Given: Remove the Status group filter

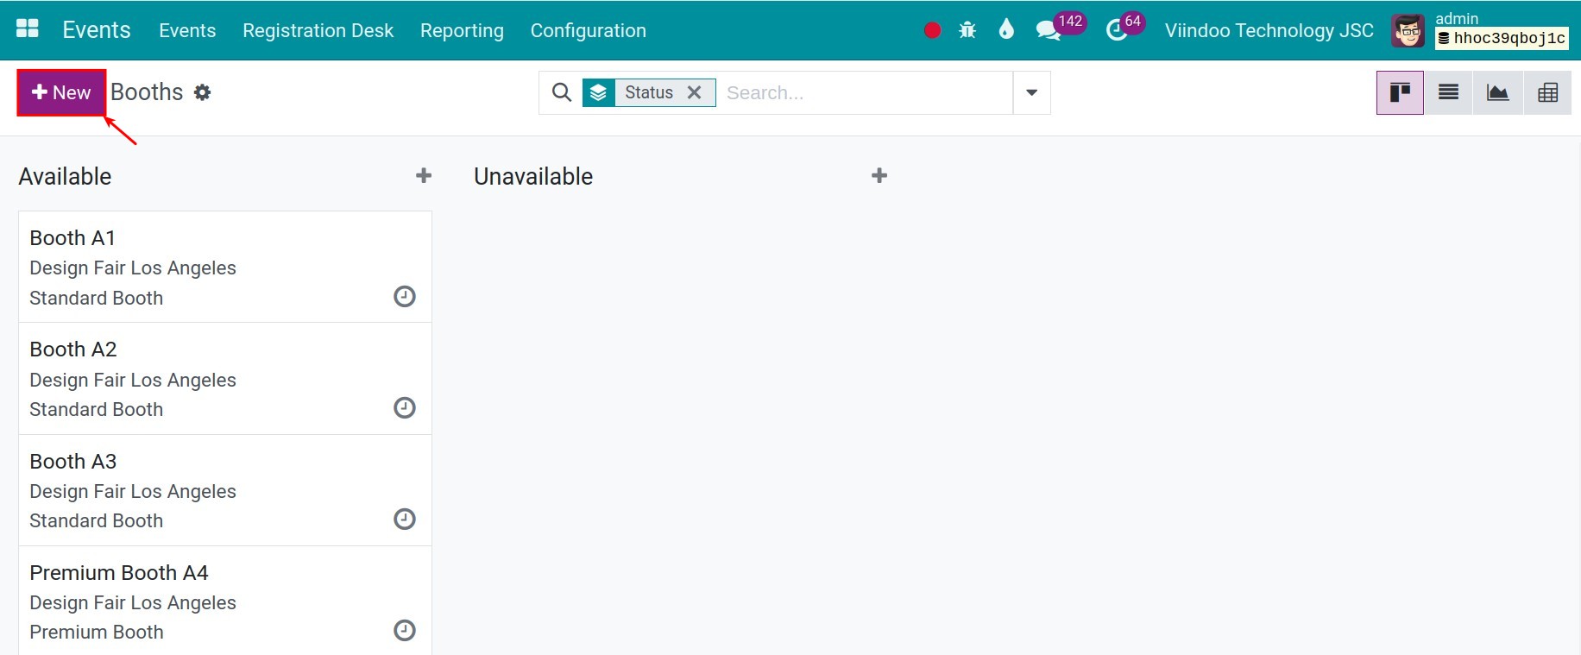Looking at the screenshot, I should click(x=694, y=92).
